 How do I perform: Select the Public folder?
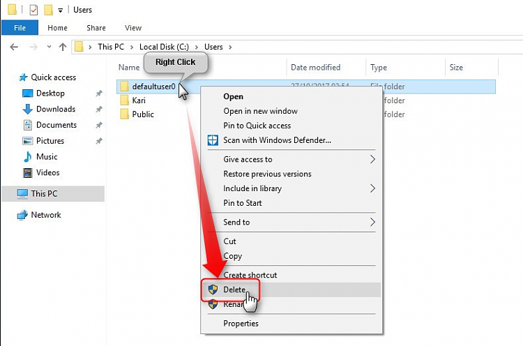click(143, 114)
